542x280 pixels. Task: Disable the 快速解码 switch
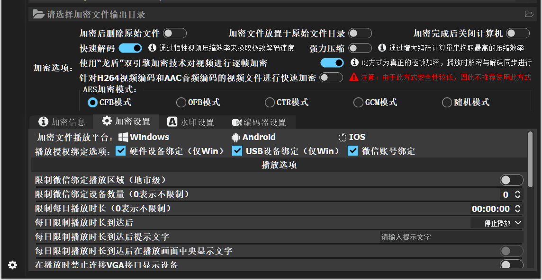(x=130, y=48)
